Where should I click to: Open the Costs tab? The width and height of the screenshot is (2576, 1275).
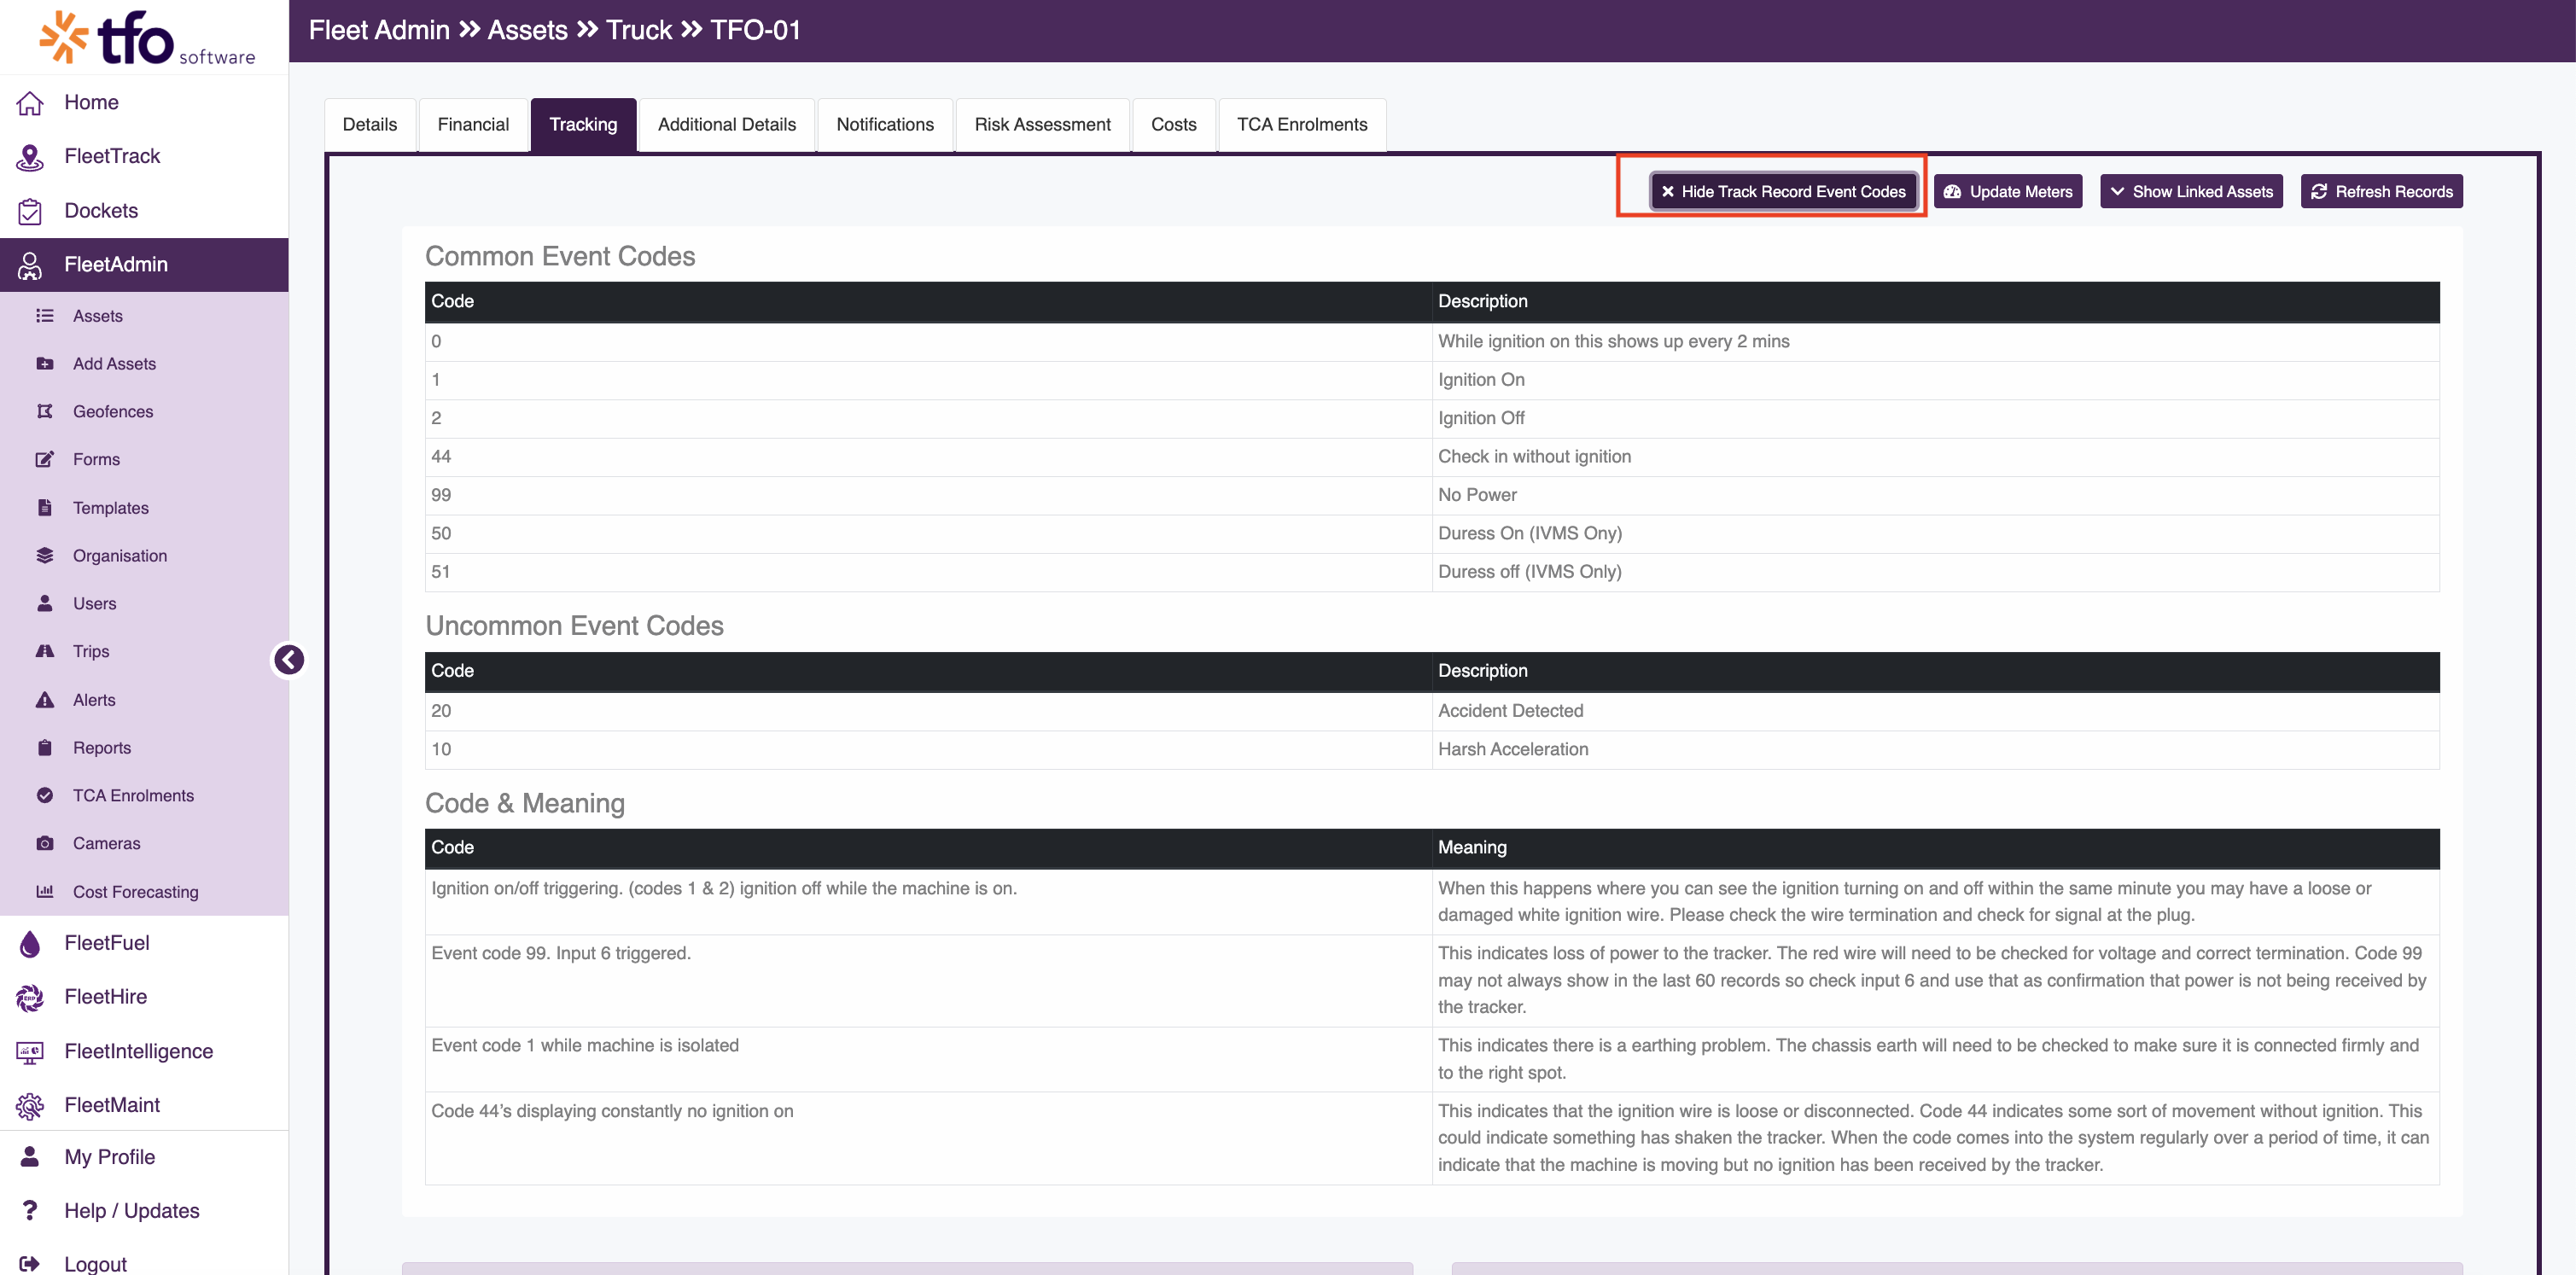[1174, 124]
